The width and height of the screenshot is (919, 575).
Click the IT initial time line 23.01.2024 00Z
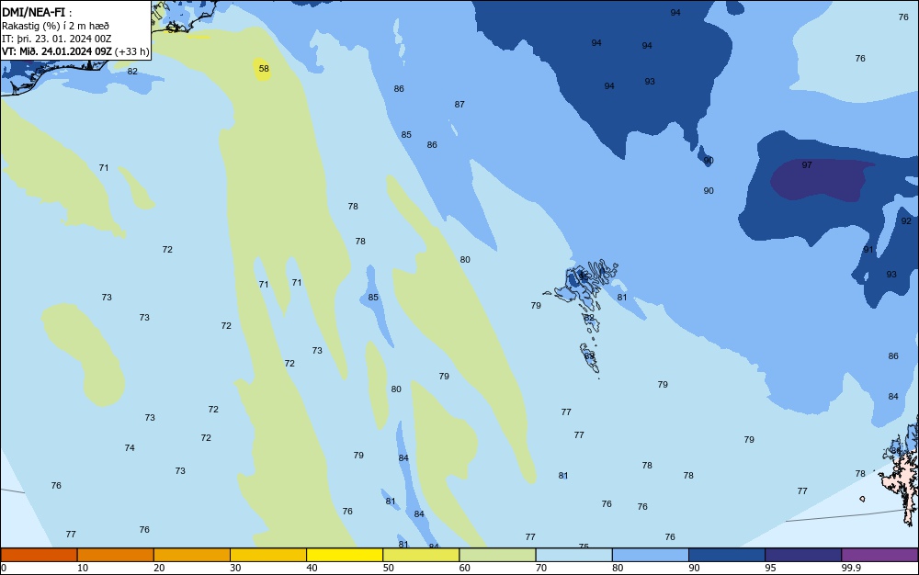(x=57, y=39)
